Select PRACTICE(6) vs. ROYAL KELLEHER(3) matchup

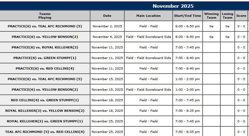[45, 48]
